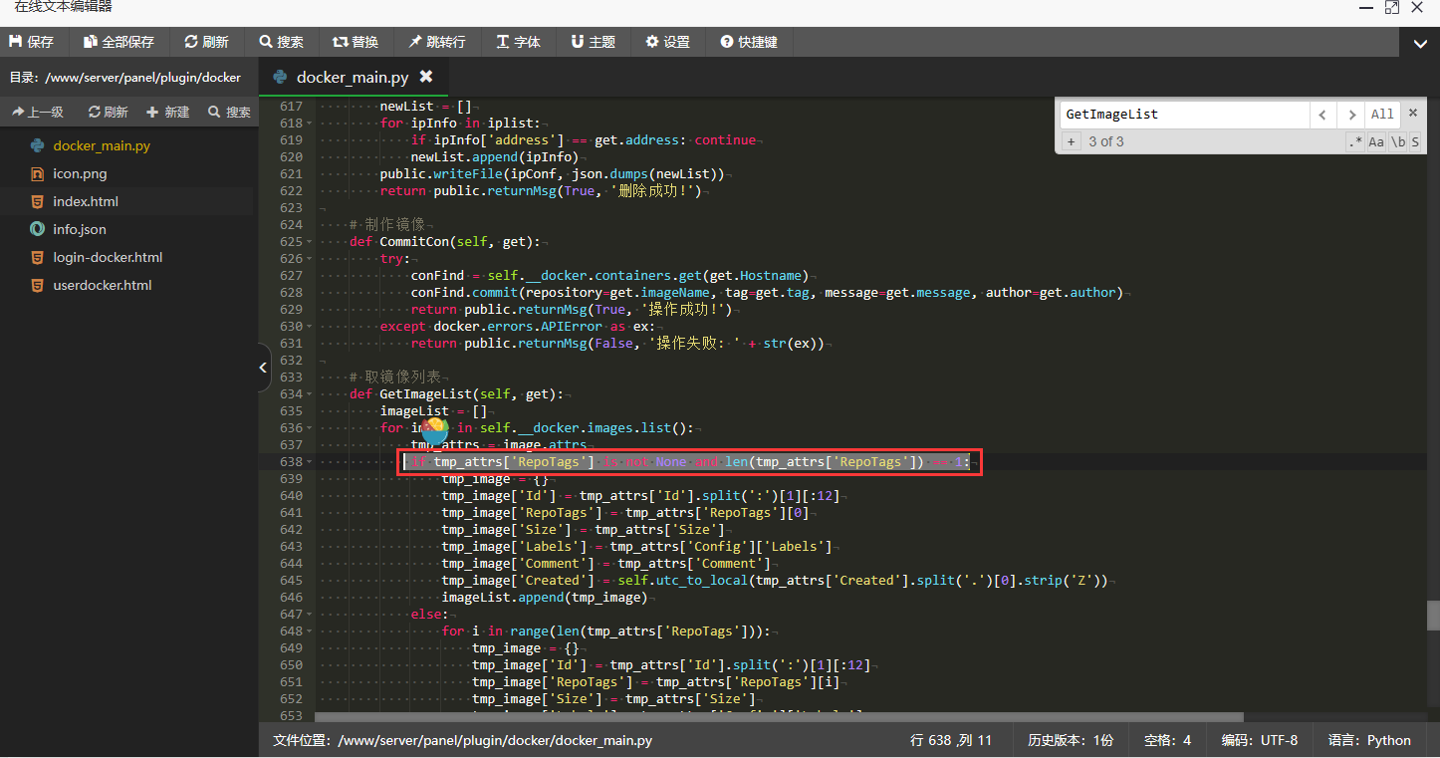Fold the if block at line 638
Screen dimensions: 1440x758
309,462
